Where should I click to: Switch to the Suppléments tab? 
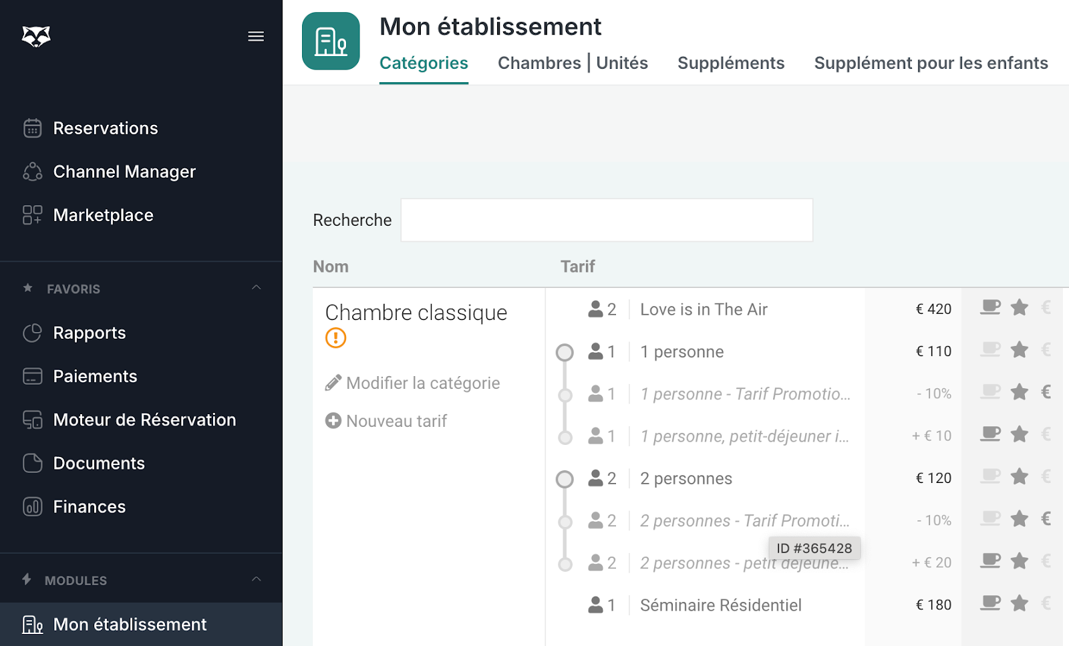[x=731, y=63]
